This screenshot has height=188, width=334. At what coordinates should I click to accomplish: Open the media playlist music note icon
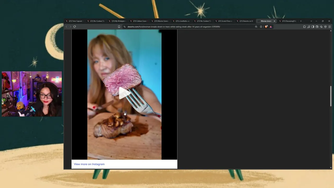tap(309, 27)
